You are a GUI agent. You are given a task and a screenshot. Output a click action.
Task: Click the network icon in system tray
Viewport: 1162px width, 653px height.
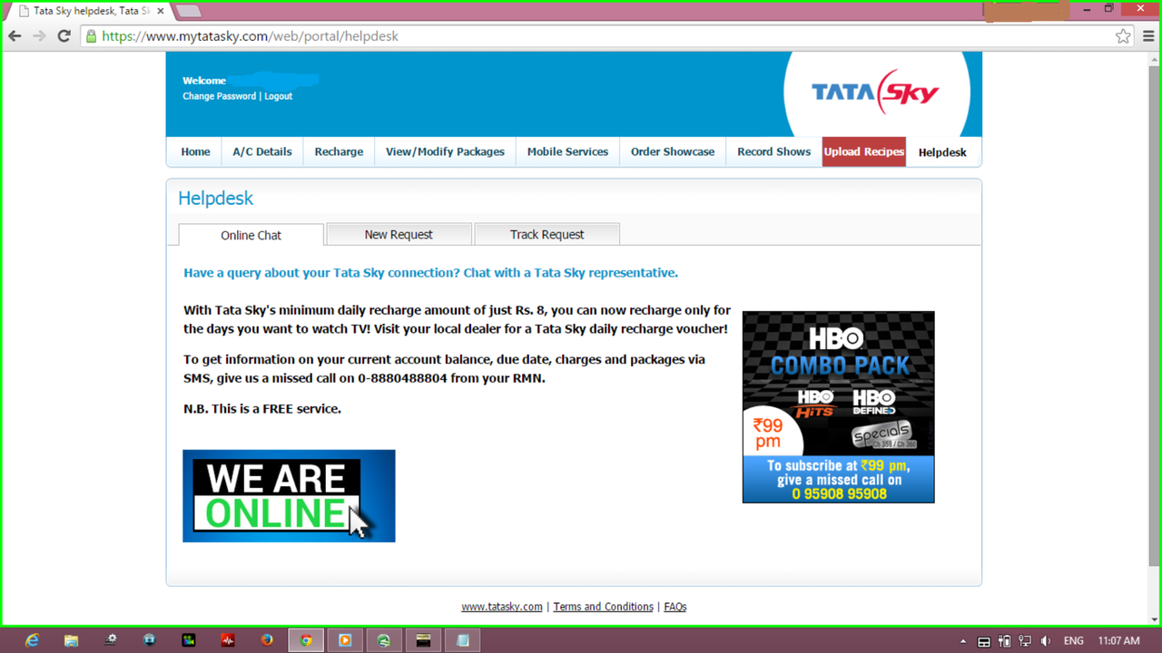(x=1025, y=641)
